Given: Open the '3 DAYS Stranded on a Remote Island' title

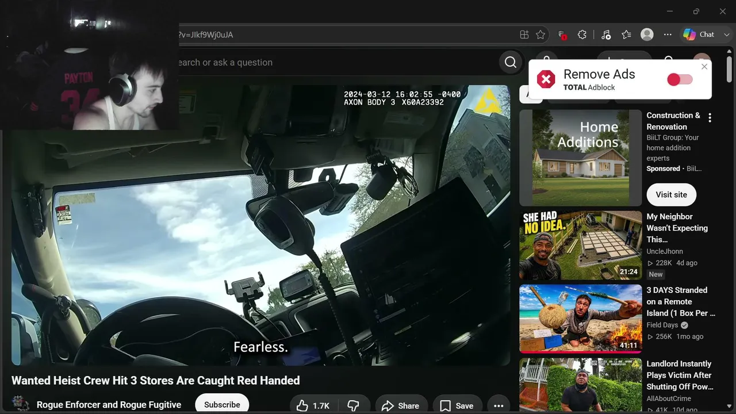Looking at the screenshot, I should [681, 301].
